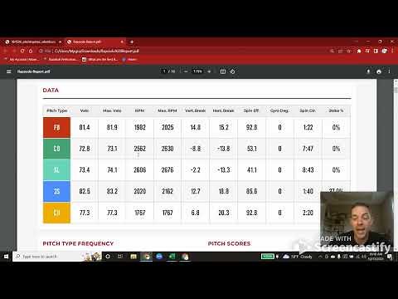Click the fit to page icon
Image resolution: width=398 pixels, height=299 pixels.
(223, 71)
